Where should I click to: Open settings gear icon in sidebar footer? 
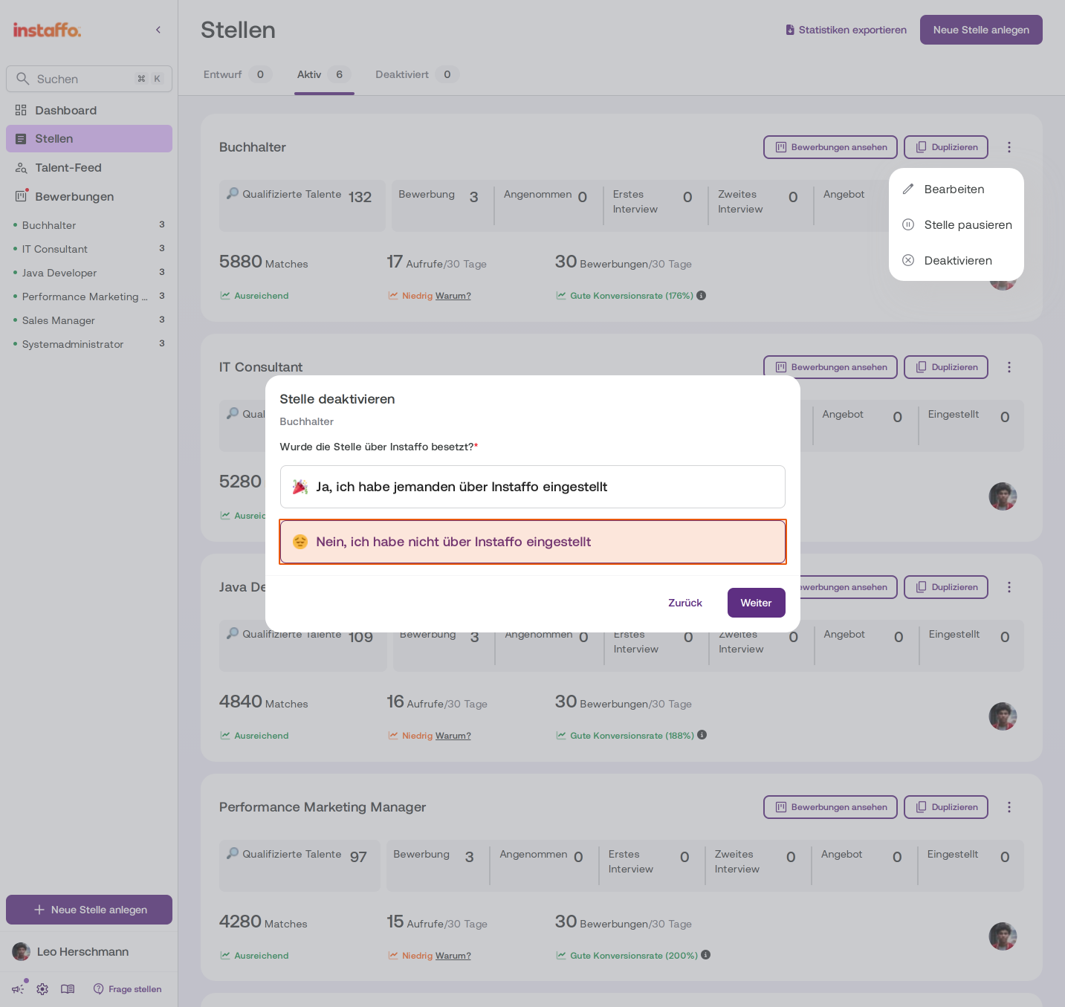pos(42,989)
